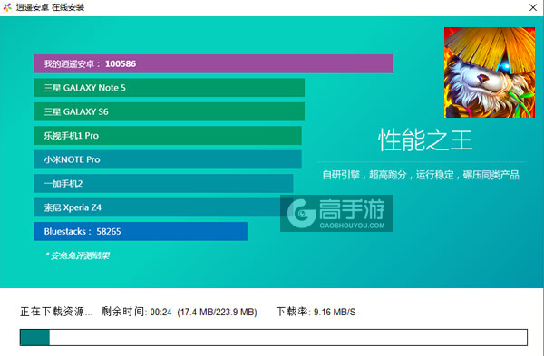
Task: Close the installer window
Action: (533, 7)
